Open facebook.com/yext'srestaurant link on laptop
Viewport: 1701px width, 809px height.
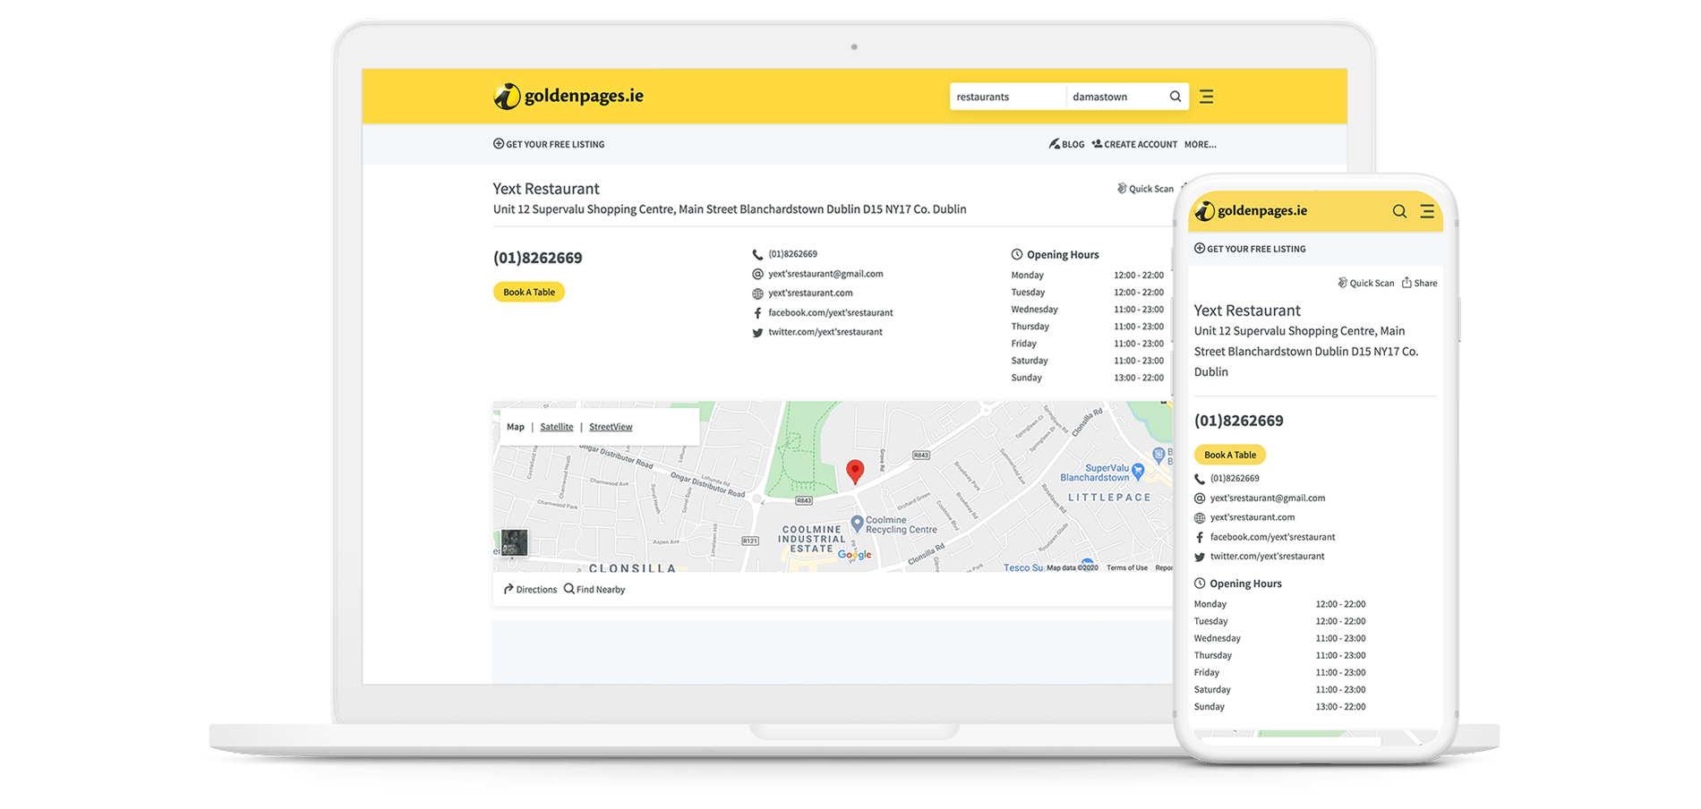coord(831,312)
